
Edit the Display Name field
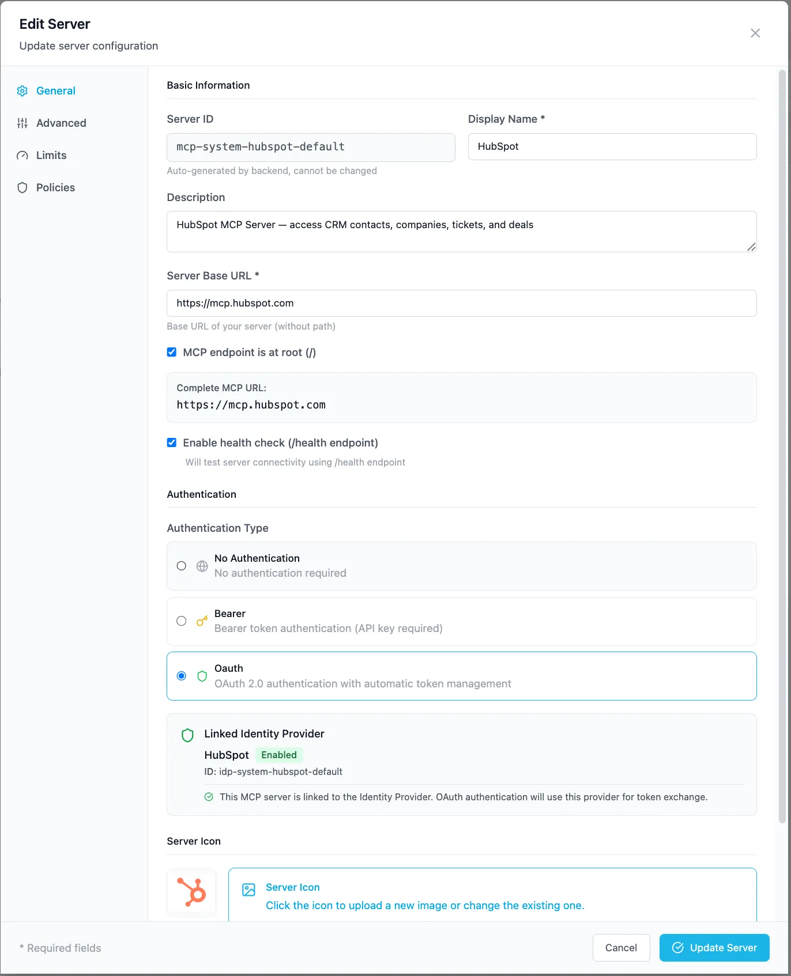612,147
